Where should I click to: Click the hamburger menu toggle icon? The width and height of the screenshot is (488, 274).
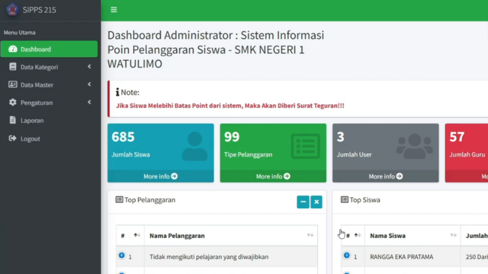(x=114, y=10)
